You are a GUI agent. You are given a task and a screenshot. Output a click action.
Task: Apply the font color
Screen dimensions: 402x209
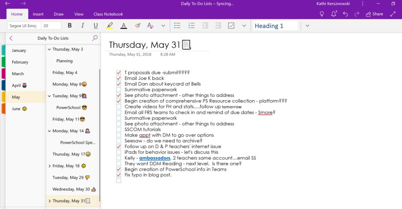coord(124,25)
